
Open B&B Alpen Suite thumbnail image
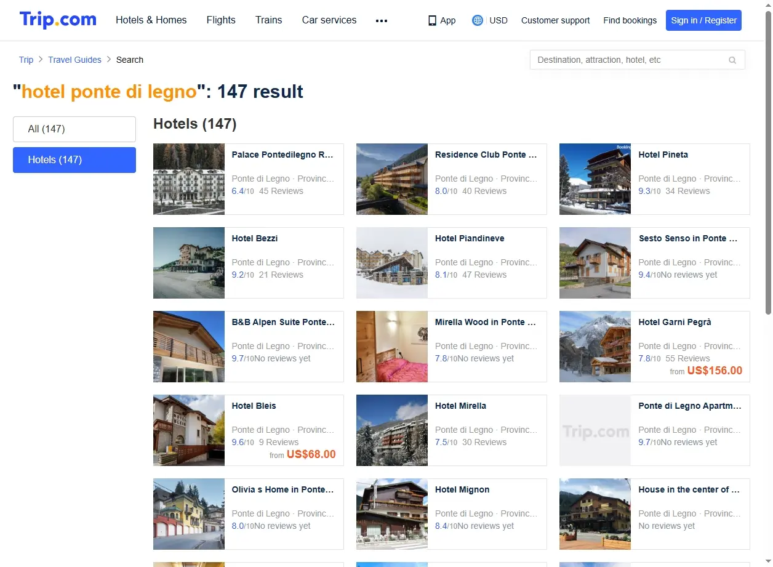coord(189,347)
